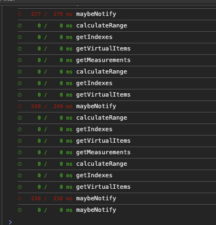The image size is (216, 225).
Task: Click the green timer icon on calculateRange just below 249 ms maybeNotify
Action: click(20, 118)
